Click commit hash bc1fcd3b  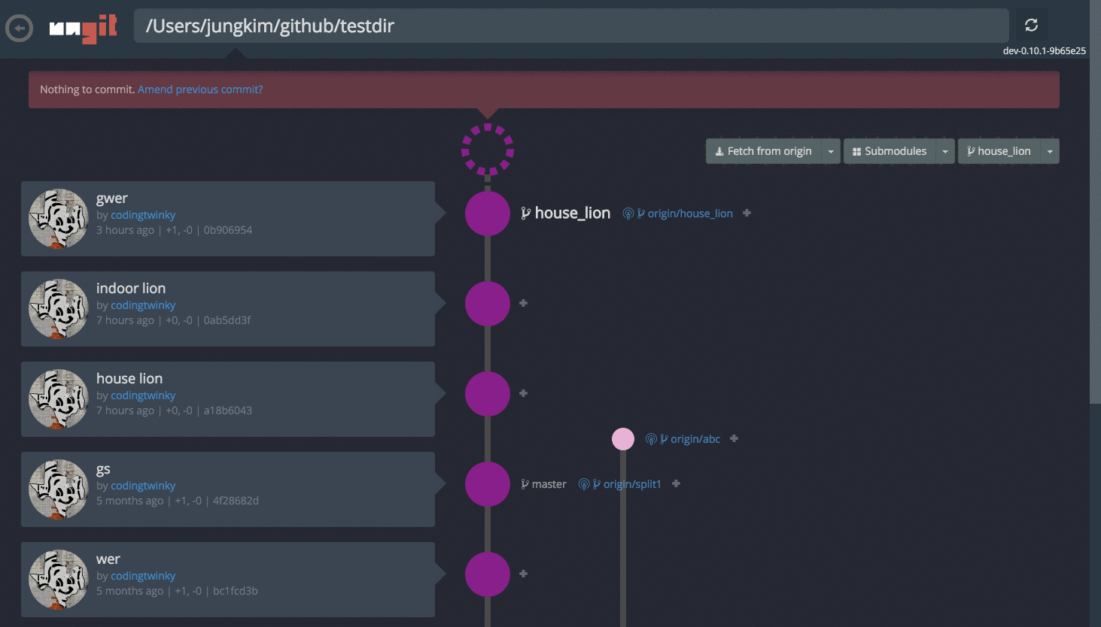[236, 591]
